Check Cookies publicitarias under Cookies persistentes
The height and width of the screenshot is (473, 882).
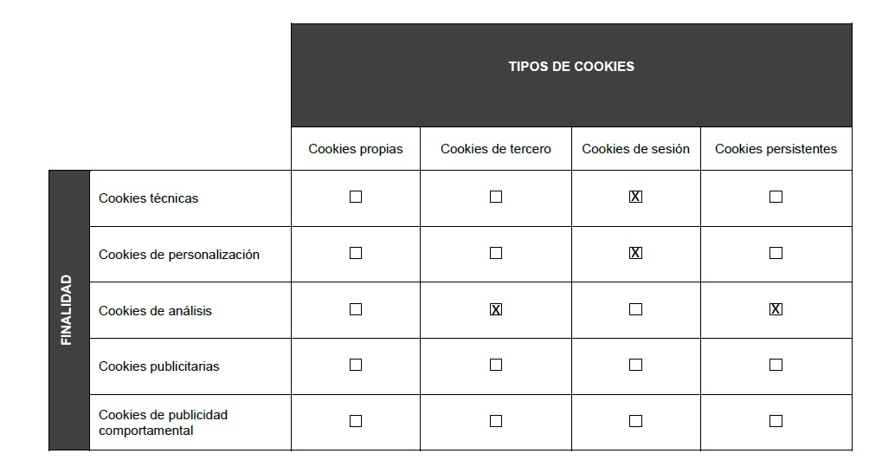click(776, 365)
